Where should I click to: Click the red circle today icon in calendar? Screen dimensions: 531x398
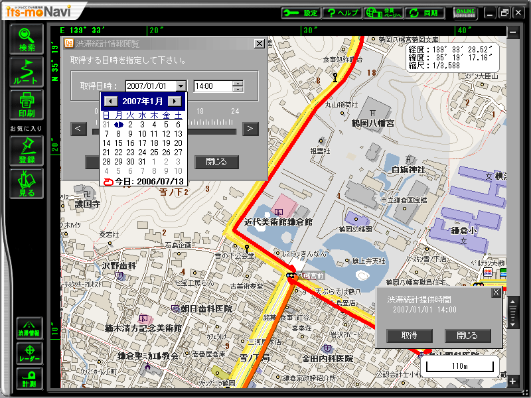coord(108,182)
